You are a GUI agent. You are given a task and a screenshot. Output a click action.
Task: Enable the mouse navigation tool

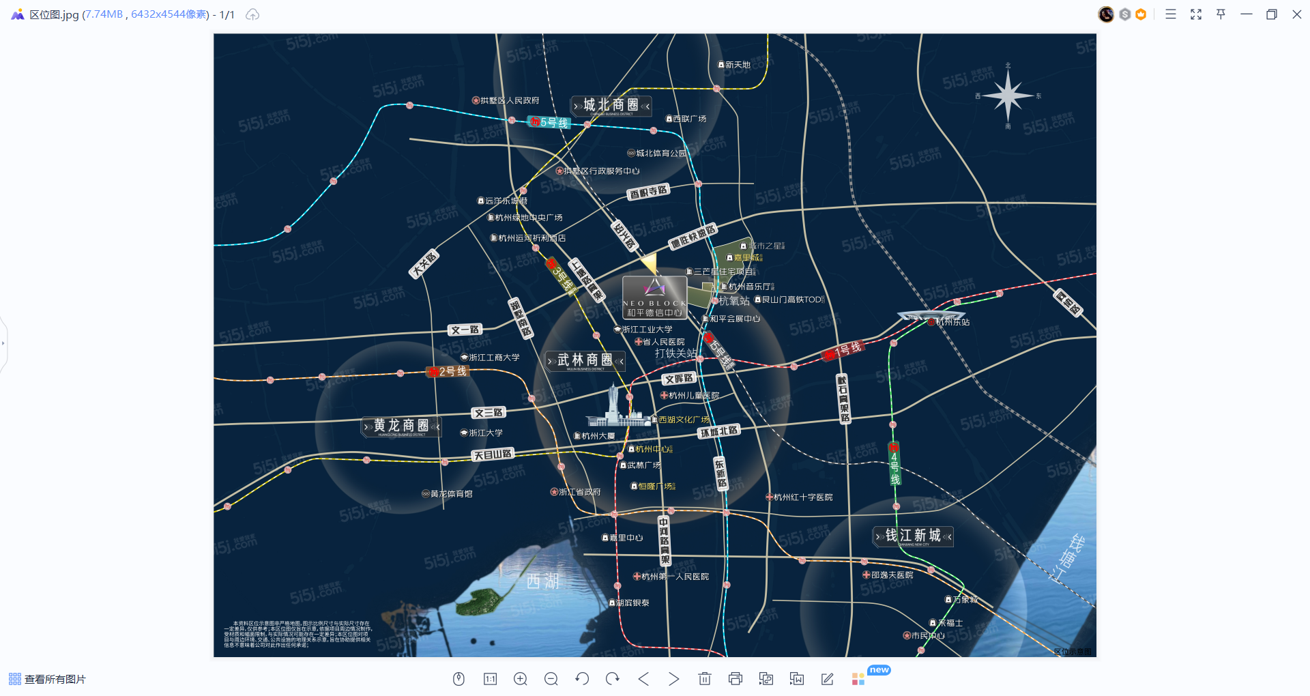point(458,679)
